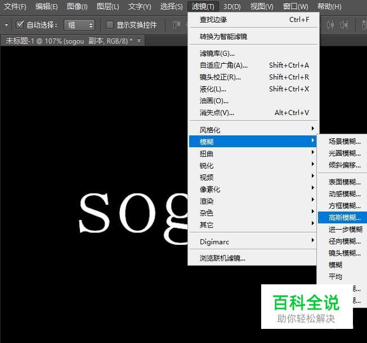Viewport: 367px width, 343px height.
Task: Select 场景模糊... blur filter
Action: [343, 141]
